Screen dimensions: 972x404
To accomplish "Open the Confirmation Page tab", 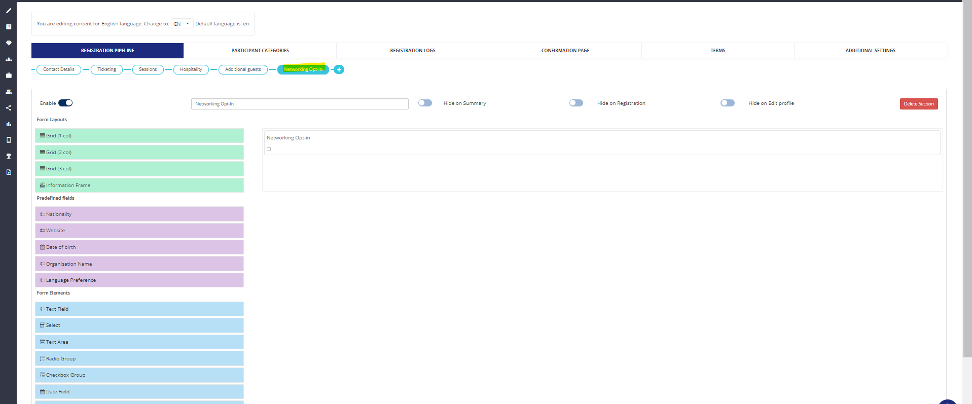I will click(x=565, y=51).
